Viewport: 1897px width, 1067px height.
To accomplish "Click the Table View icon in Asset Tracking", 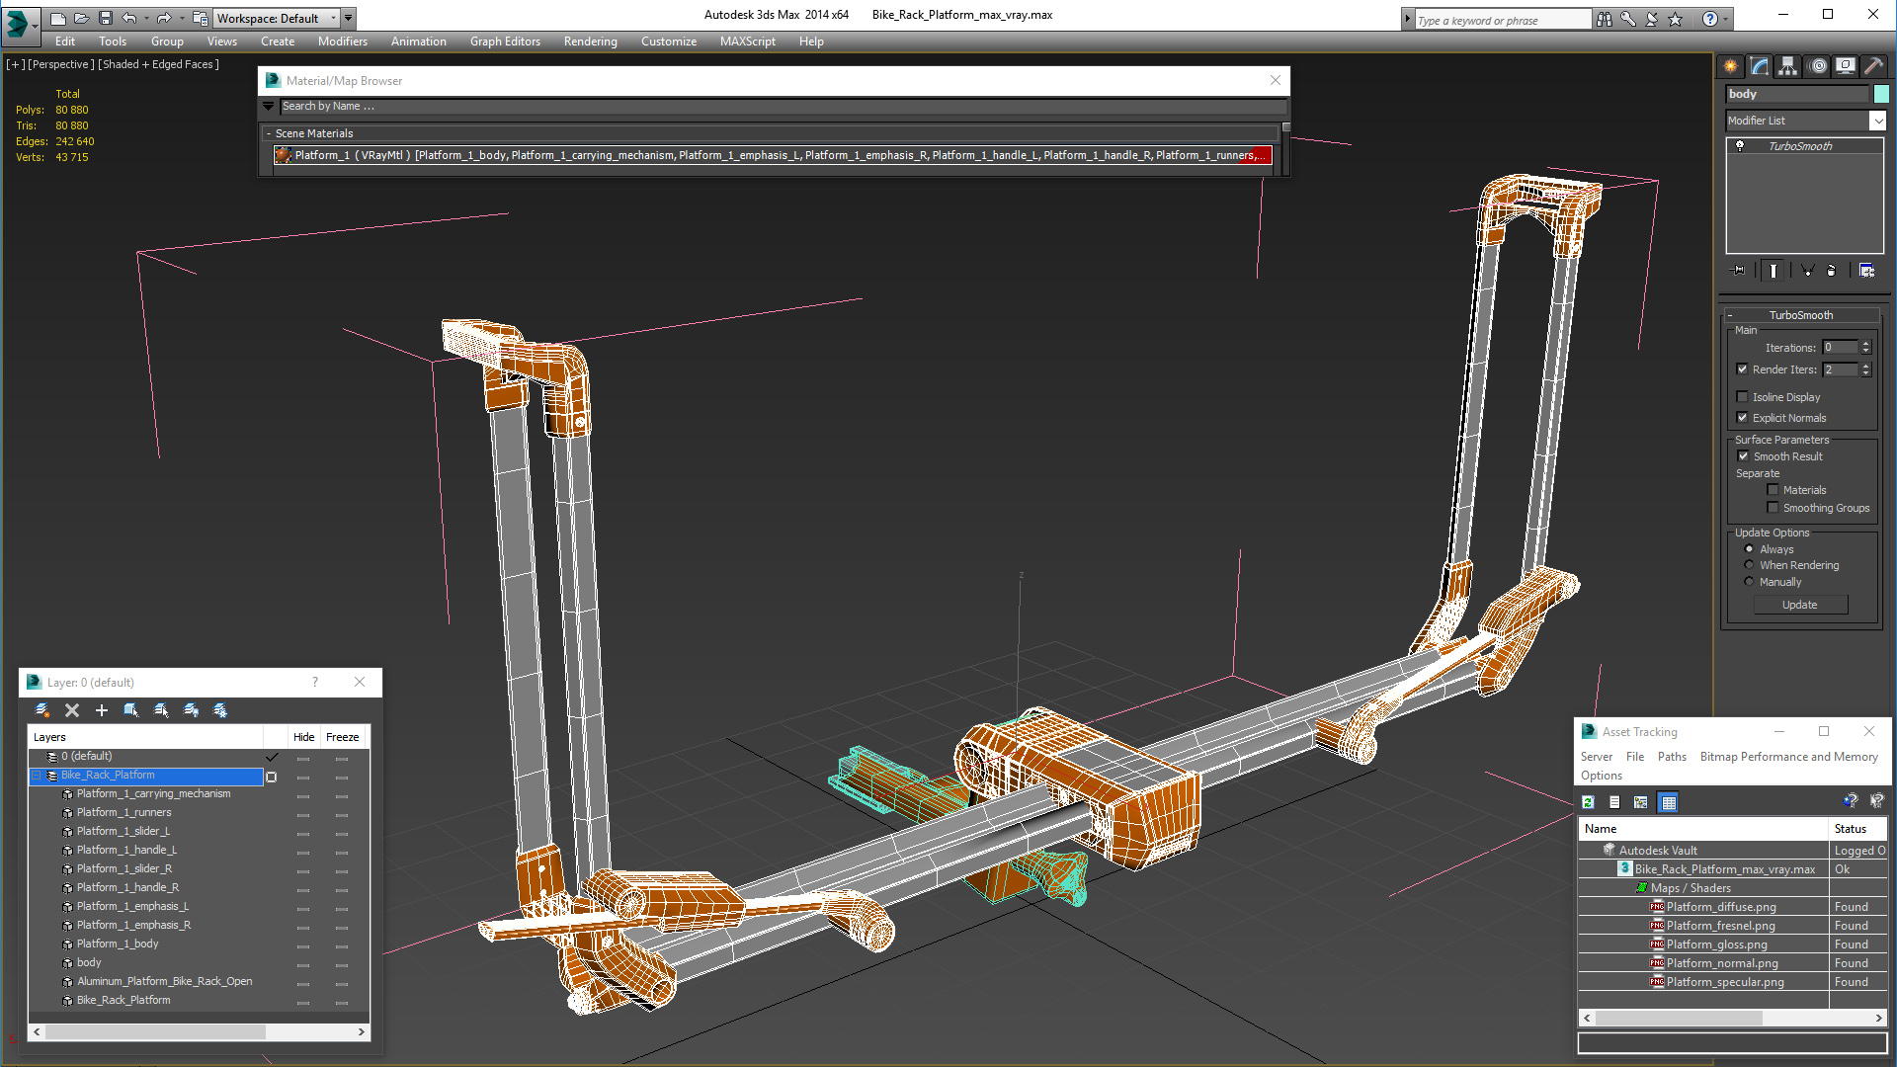I will coord(1669,802).
